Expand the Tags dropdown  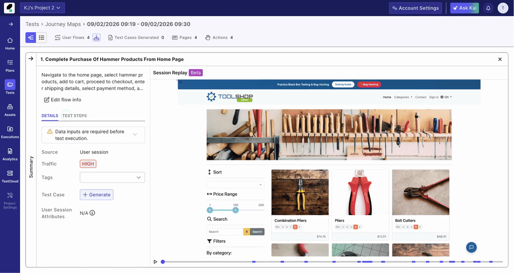click(112, 177)
